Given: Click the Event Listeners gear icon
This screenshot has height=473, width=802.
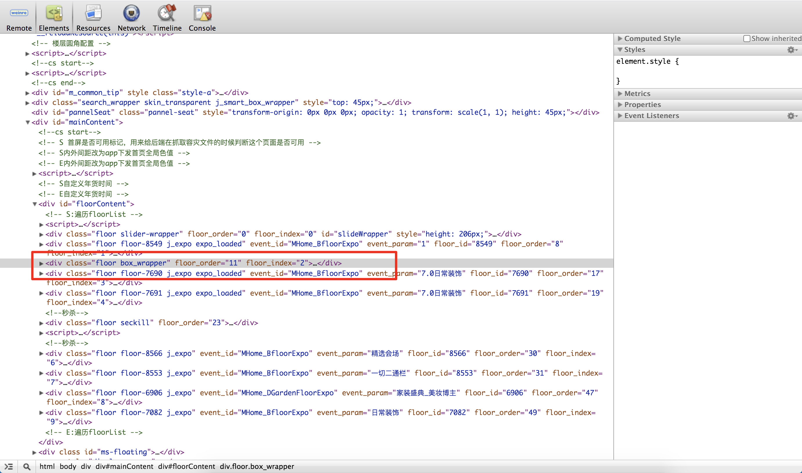Looking at the screenshot, I should [792, 116].
